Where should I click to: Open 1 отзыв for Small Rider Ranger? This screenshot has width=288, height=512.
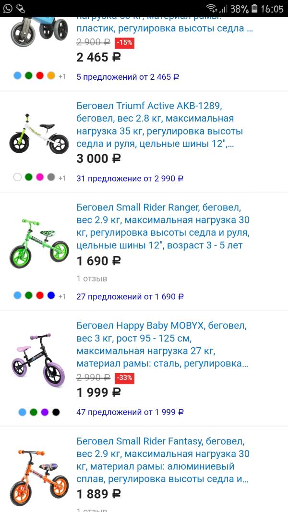pos(92,279)
